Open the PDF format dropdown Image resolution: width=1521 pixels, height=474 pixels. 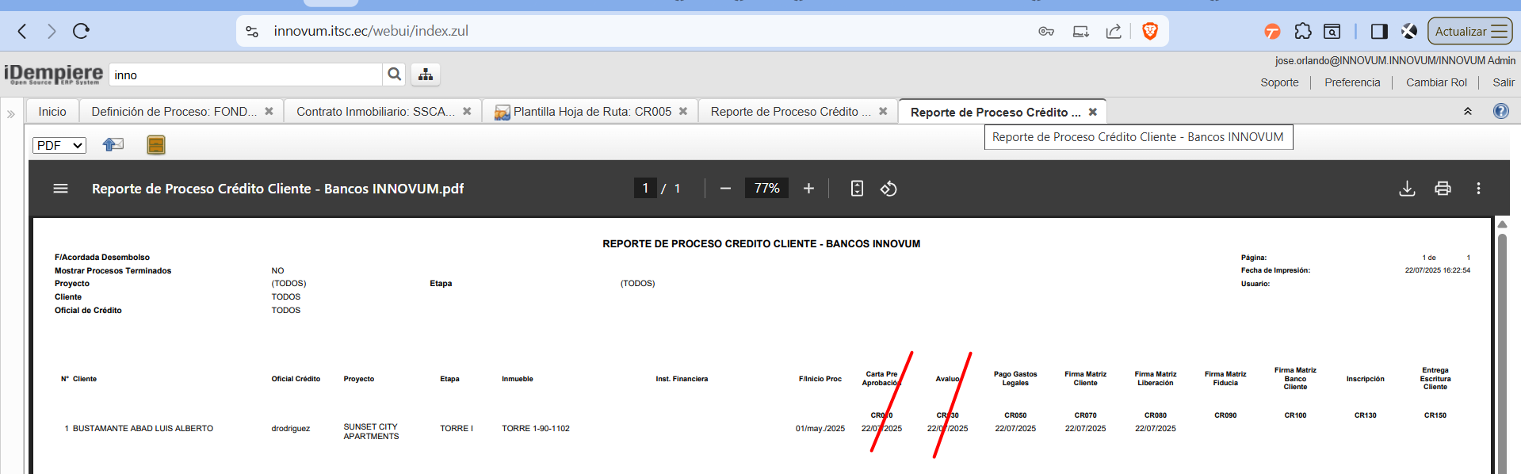click(59, 145)
